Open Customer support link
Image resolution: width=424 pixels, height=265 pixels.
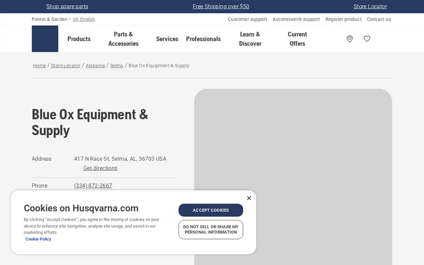coord(247,19)
